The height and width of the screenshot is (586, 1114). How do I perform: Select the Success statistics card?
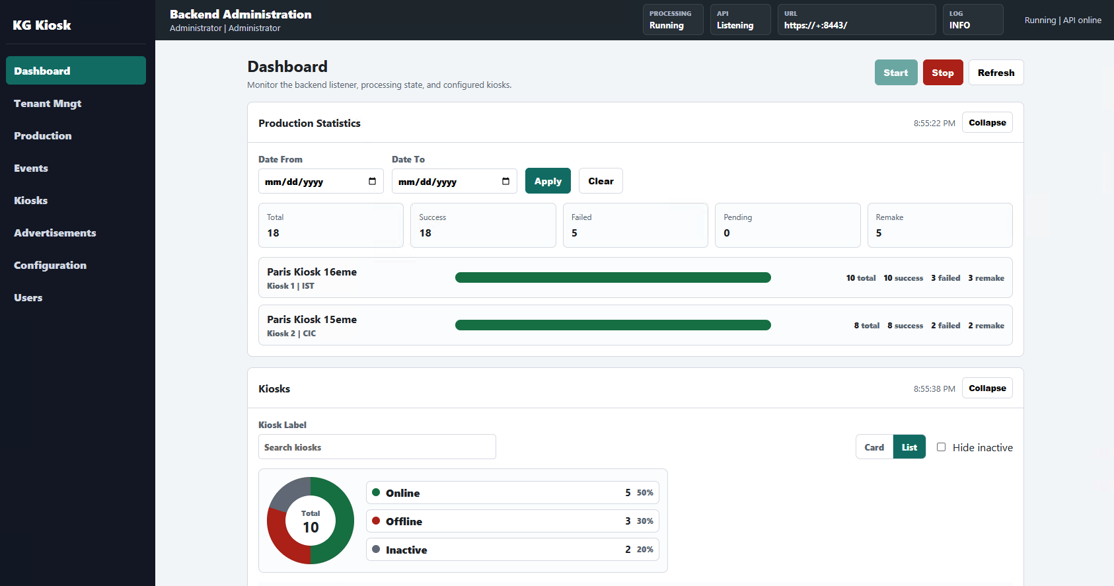pyautogui.click(x=483, y=225)
